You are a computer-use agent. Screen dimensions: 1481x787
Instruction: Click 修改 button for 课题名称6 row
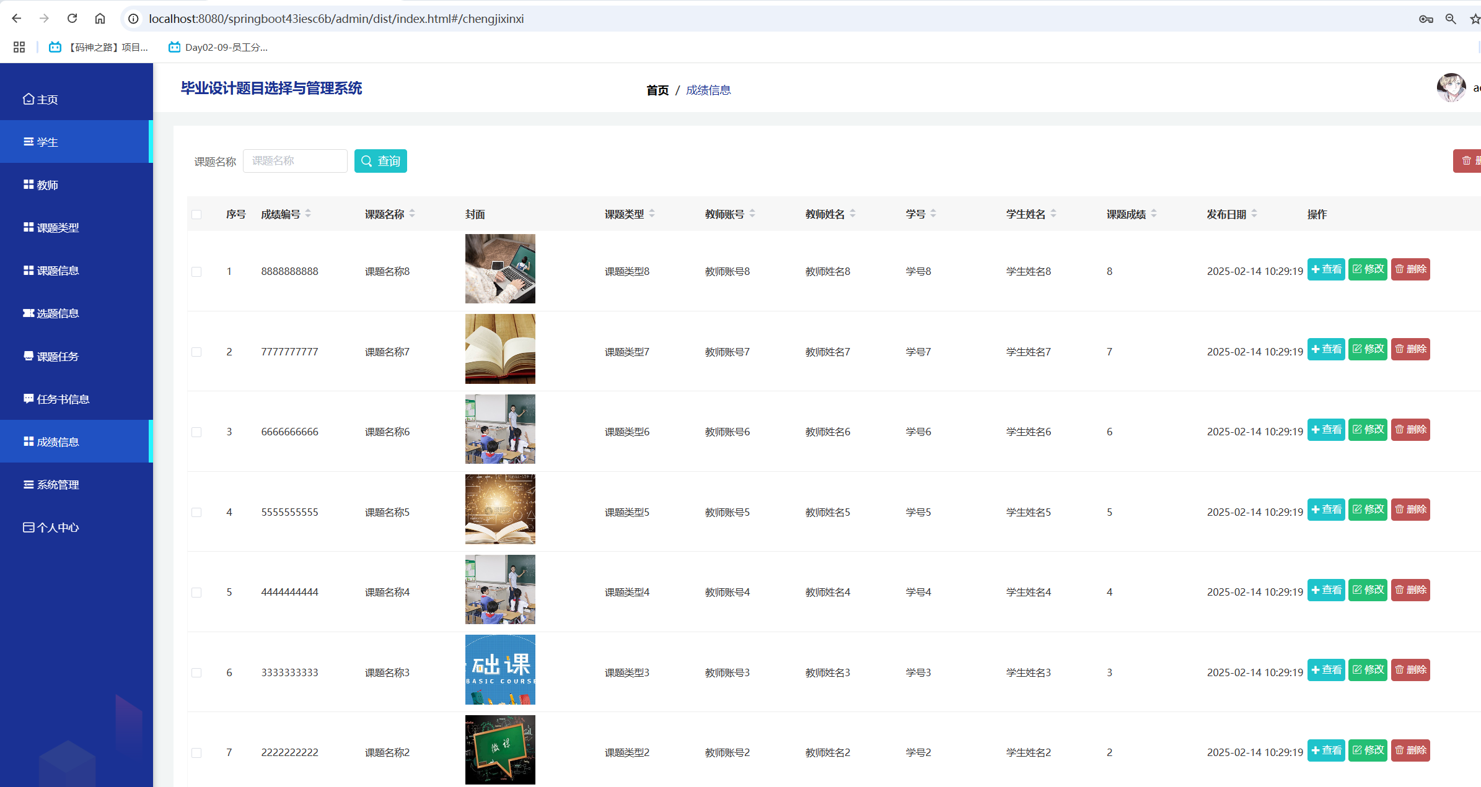tap(1368, 430)
